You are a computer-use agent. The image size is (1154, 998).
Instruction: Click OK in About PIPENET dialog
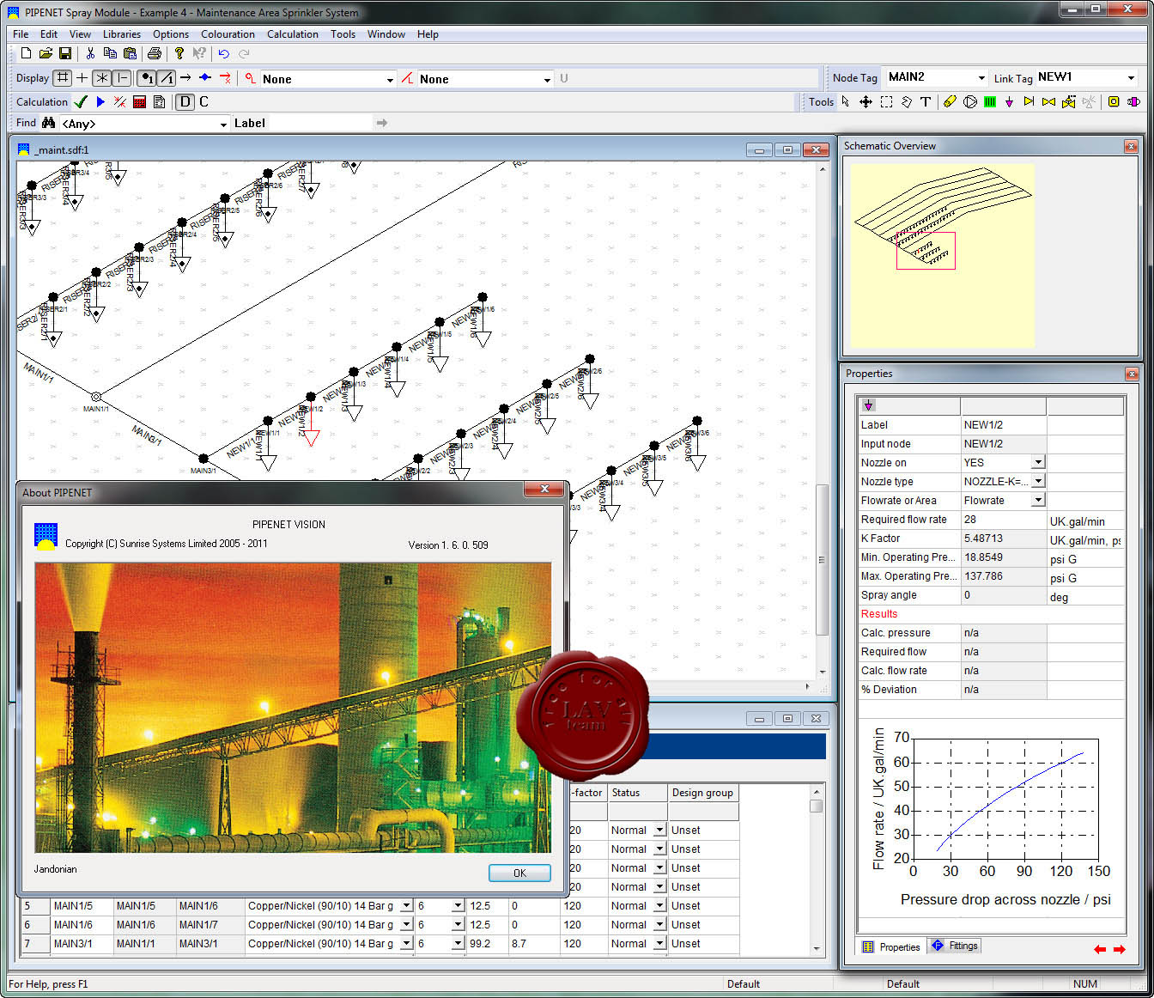click(519, 873)
